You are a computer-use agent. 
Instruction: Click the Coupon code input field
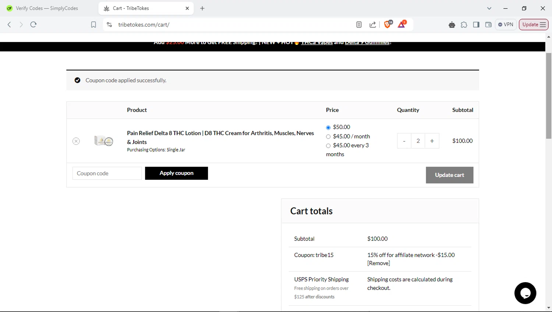[107, 173]
